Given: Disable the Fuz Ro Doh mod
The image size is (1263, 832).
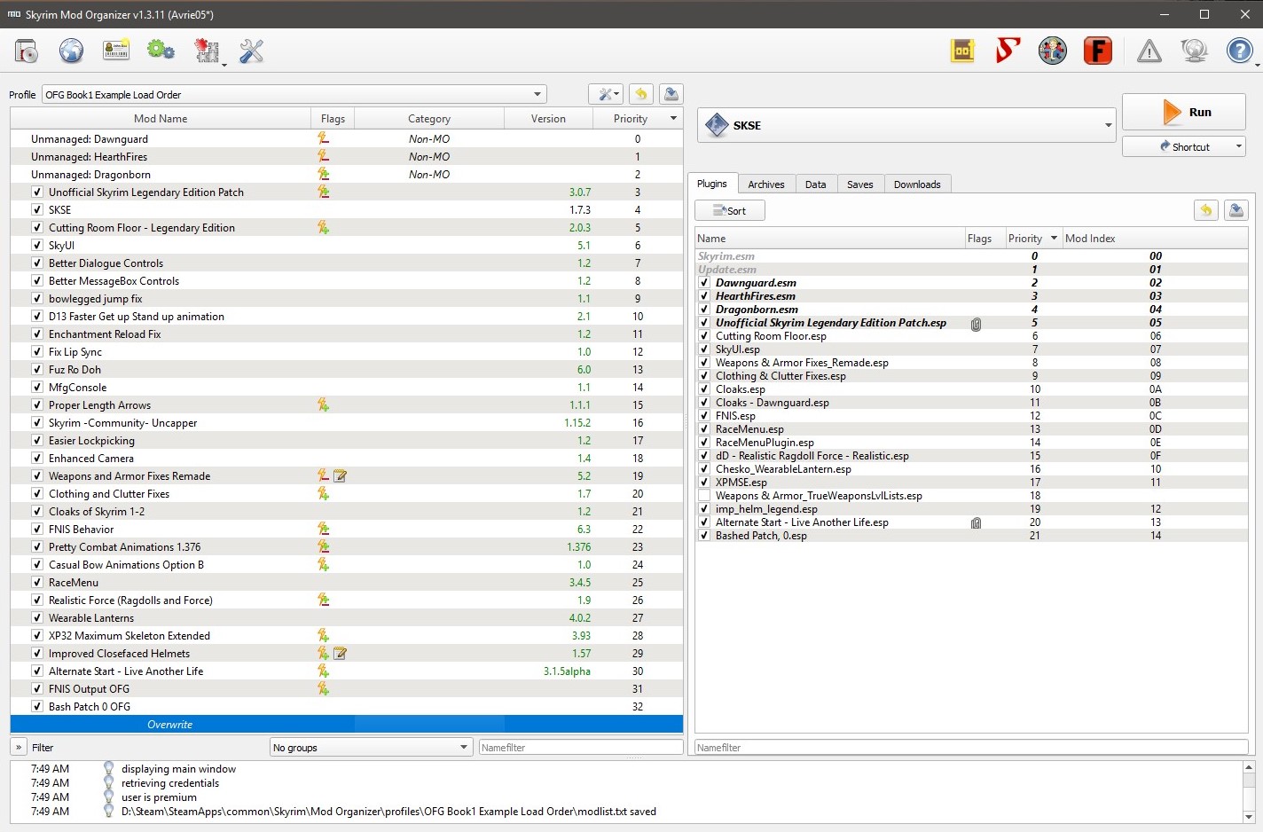Looking at the screenshot, I should pyautogui.click(x=37, y=370).
